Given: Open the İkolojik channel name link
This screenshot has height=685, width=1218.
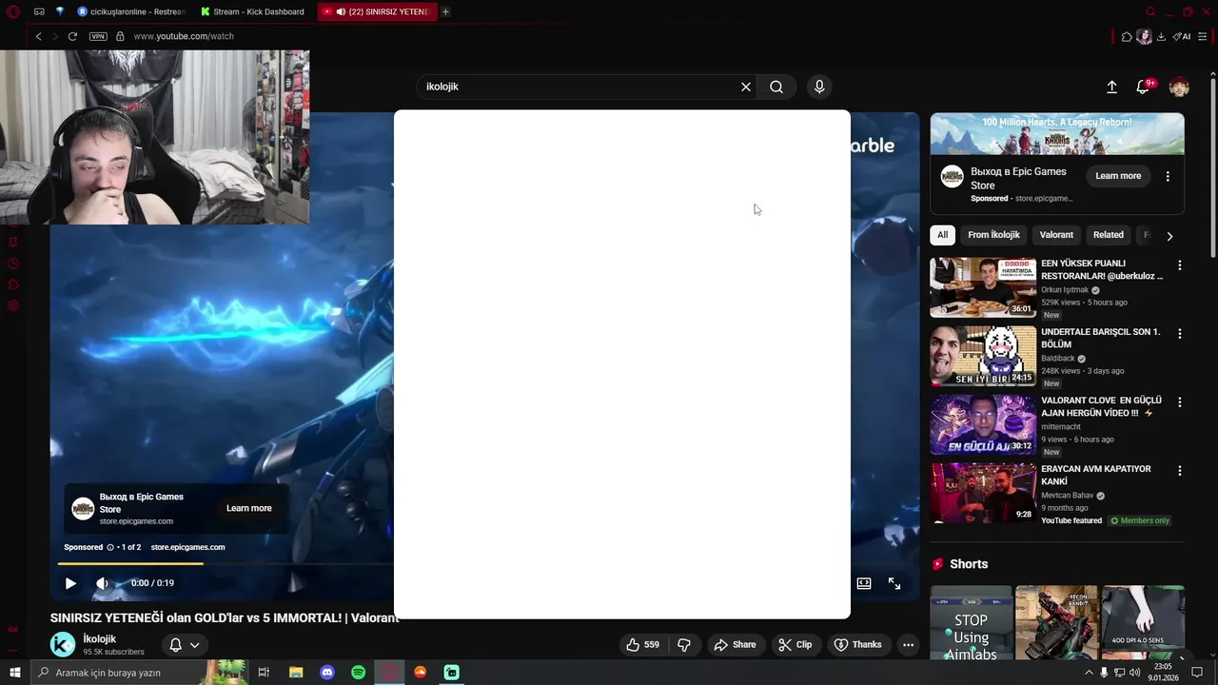Looking at the screenshot, I should [x=100, y=638].
